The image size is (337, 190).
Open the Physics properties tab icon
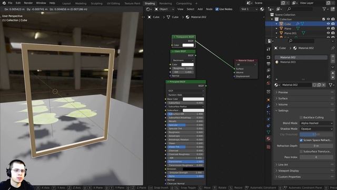269,119
